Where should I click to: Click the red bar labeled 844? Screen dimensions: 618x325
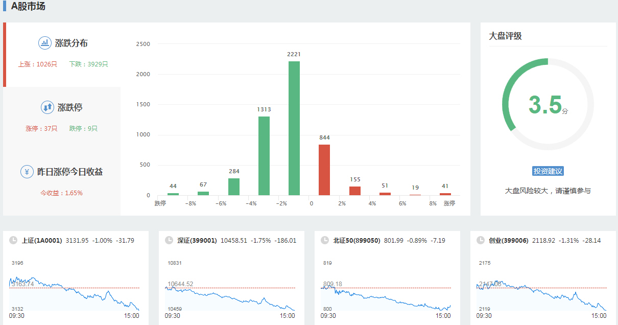coord(324,170)
